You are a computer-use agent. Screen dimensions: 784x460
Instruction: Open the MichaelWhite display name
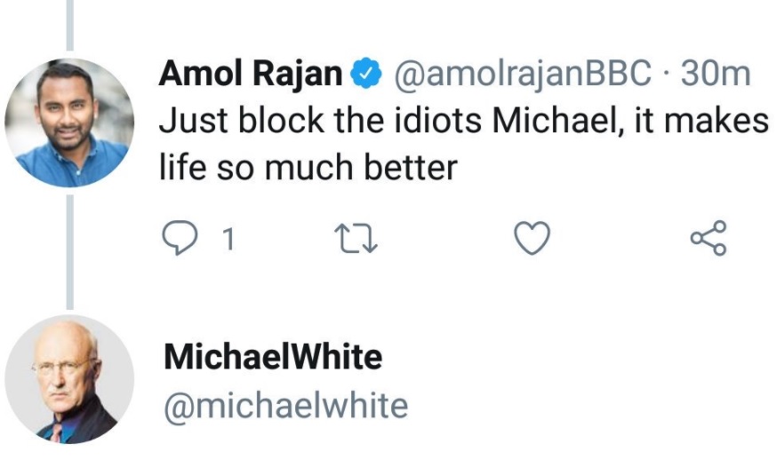[x=273, y=357]
